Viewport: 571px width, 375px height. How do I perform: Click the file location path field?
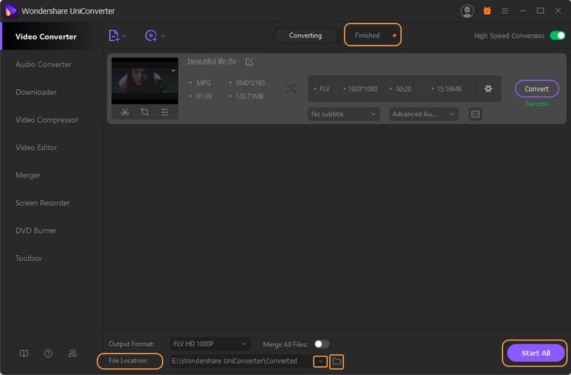pos(240,361)
